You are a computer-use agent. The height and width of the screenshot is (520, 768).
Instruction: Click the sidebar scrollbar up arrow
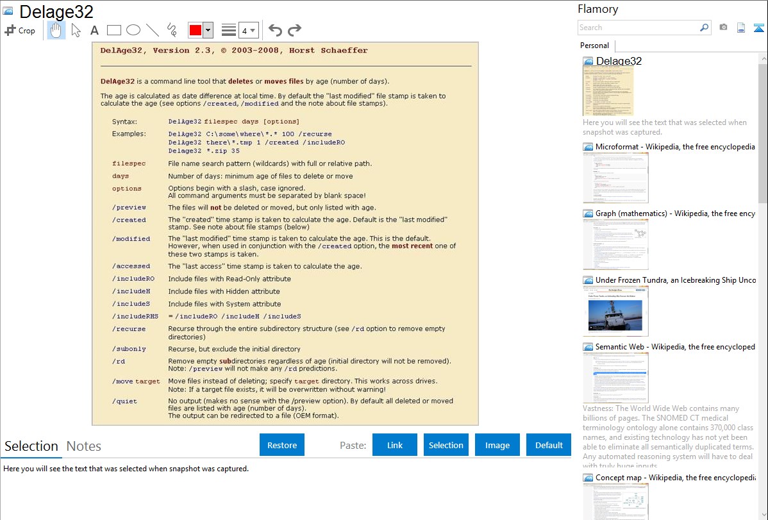click(x=763, y=58)
